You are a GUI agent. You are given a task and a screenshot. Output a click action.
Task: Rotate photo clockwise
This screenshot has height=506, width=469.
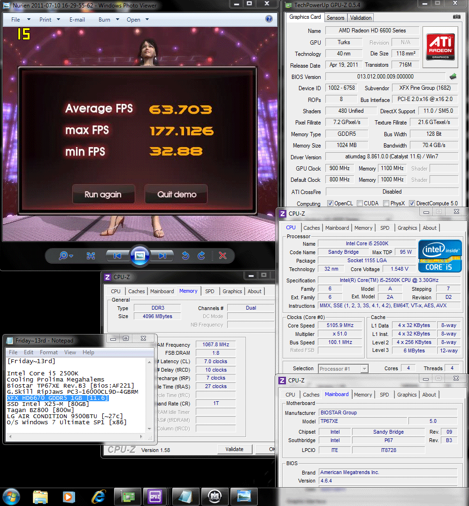pyautogui.click(x=201, y=256)
